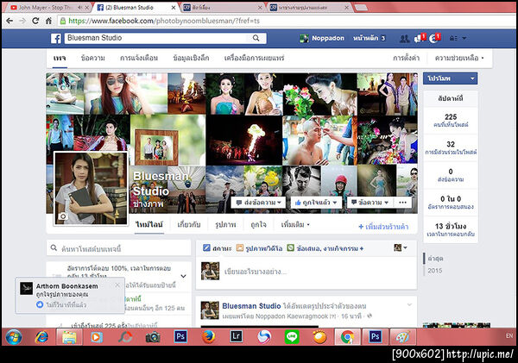The height and width of the screenshot is (363, 518).
Task: Open Noppadon profile link in header
Action: click(322, 38)
